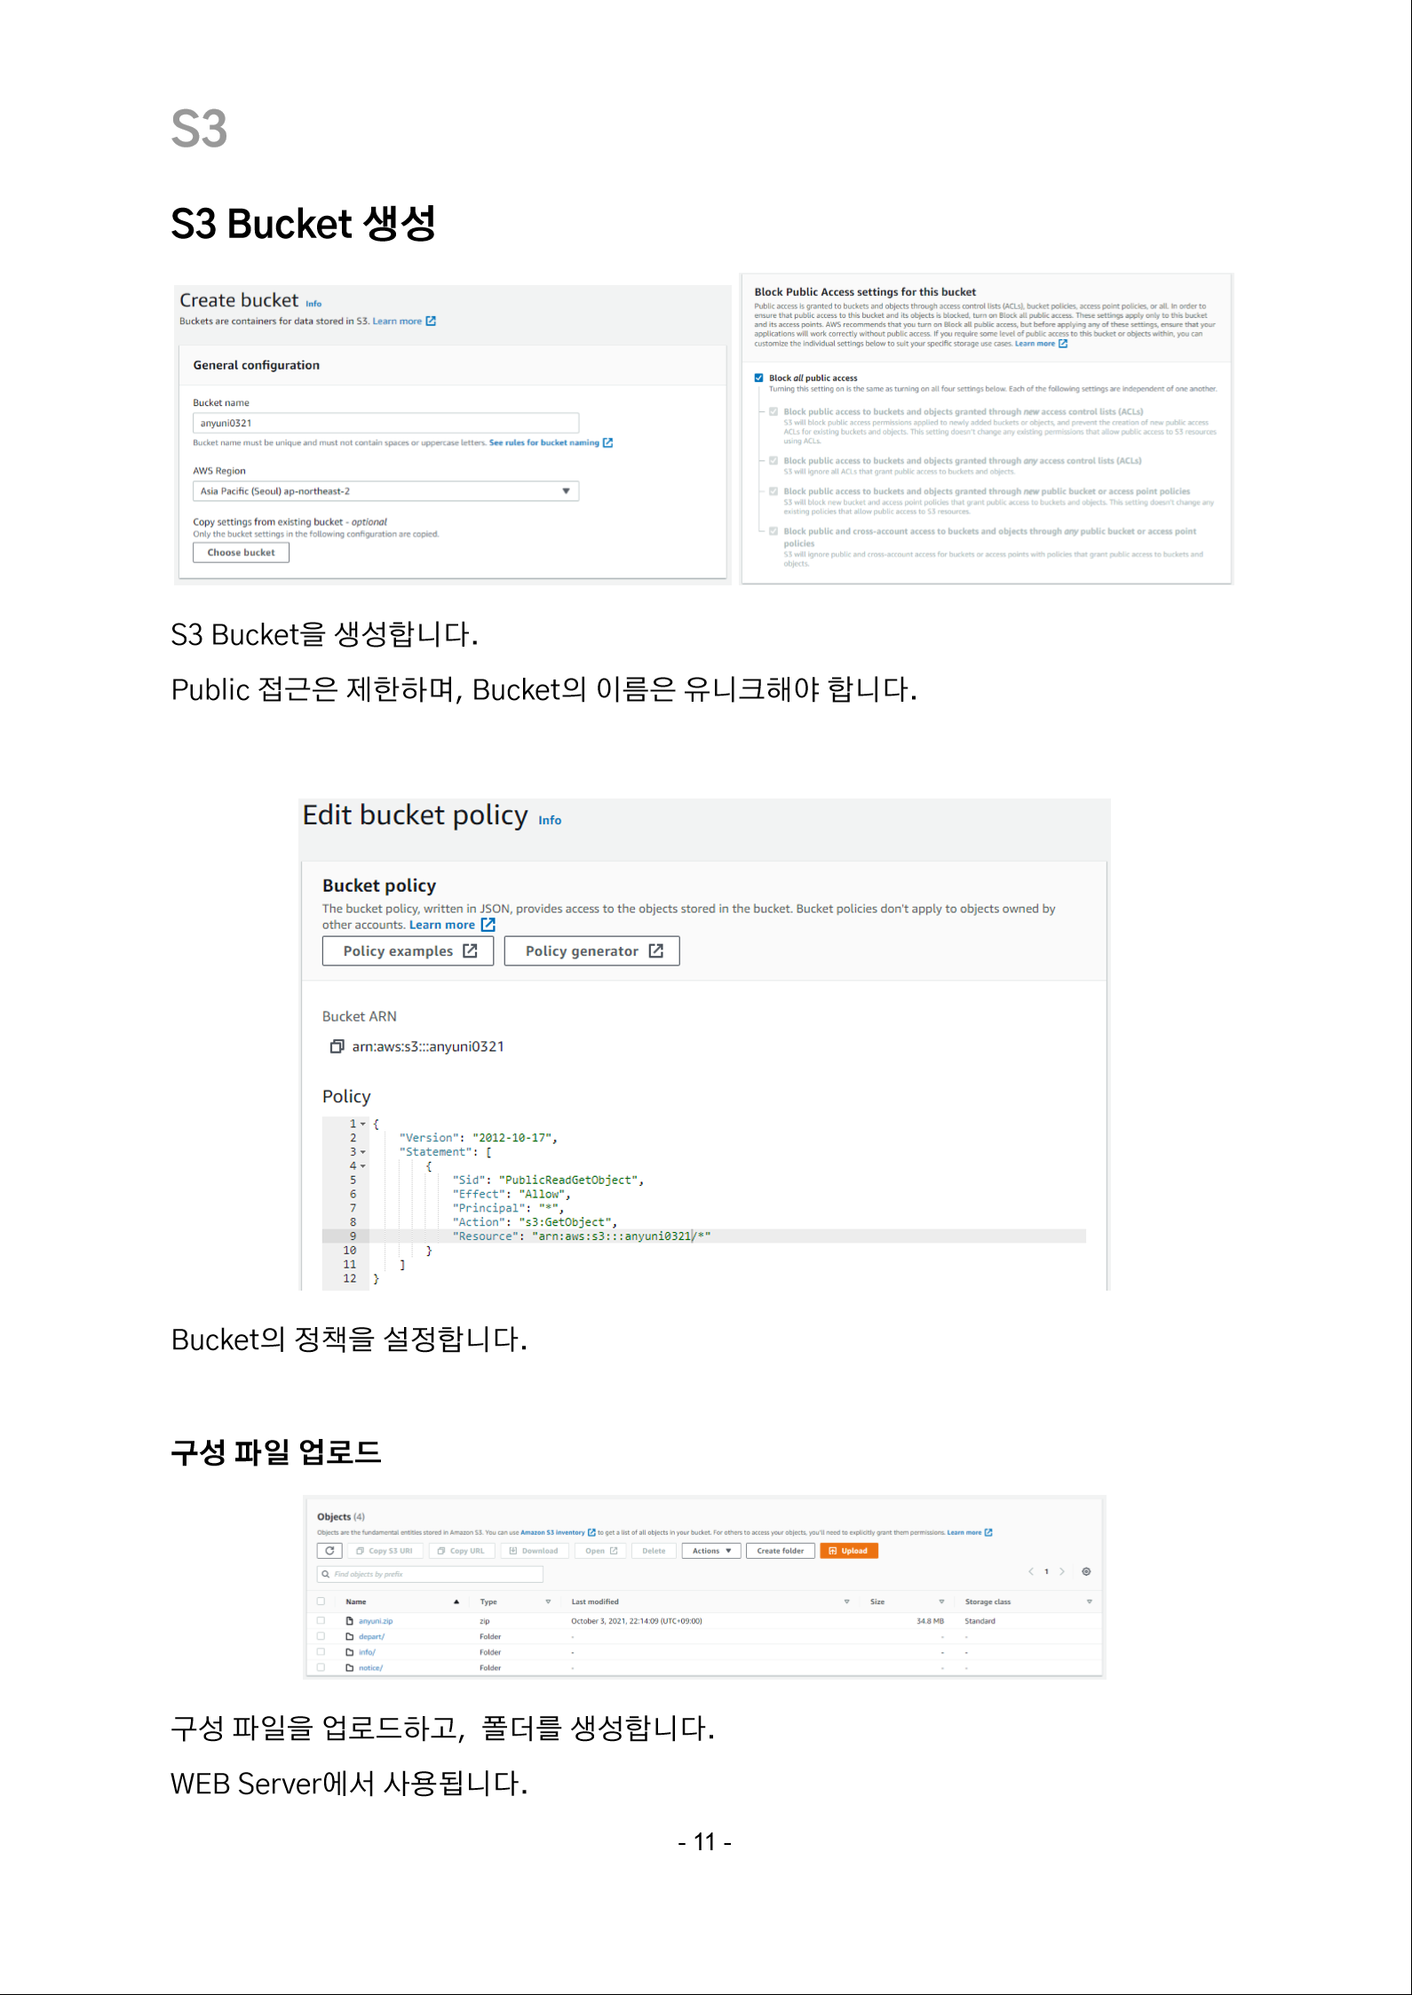Click the previous page arrow in Objects pagination
This screenshot has width=1412, height=1995.
click(x=1031, y=1571)
